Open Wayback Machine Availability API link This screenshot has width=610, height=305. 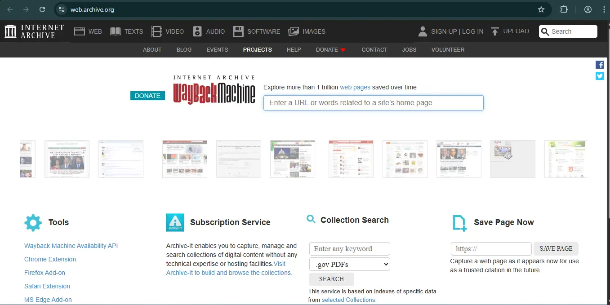[x=71, y=246]
